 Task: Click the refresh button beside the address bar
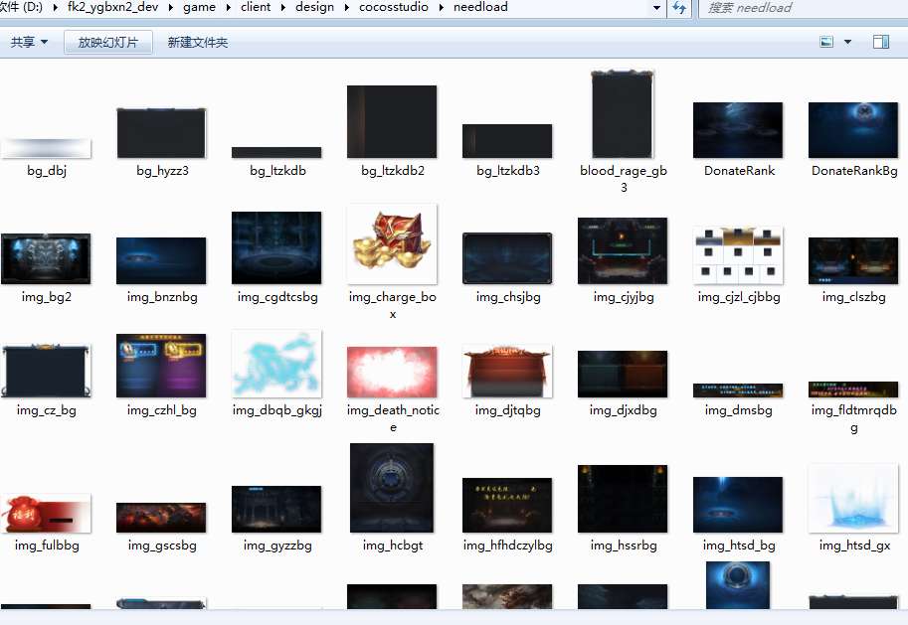pyautogui.click(x=679, y=8)
